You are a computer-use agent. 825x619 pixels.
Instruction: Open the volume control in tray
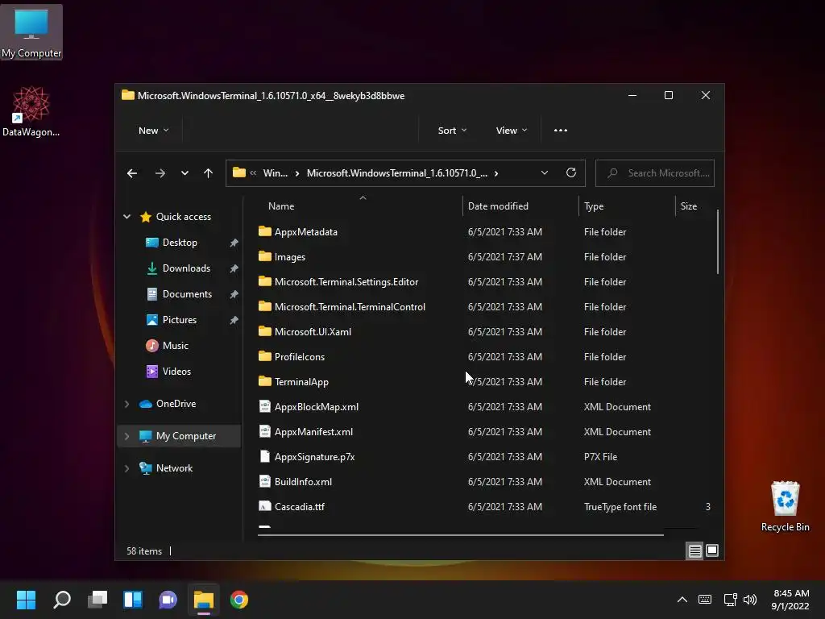coord(750,600)
